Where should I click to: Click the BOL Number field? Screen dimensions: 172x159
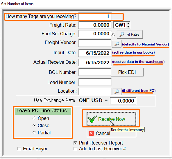point(95,72)
